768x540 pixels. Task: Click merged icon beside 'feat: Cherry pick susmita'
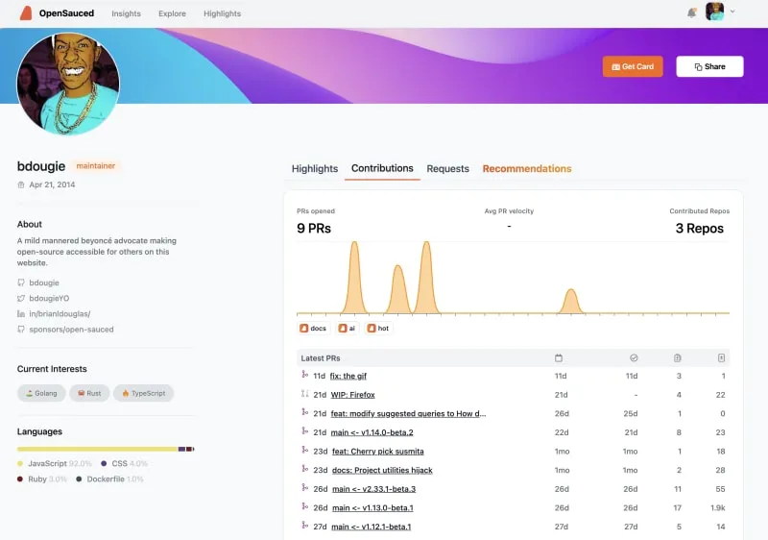(x=304, y=450)
